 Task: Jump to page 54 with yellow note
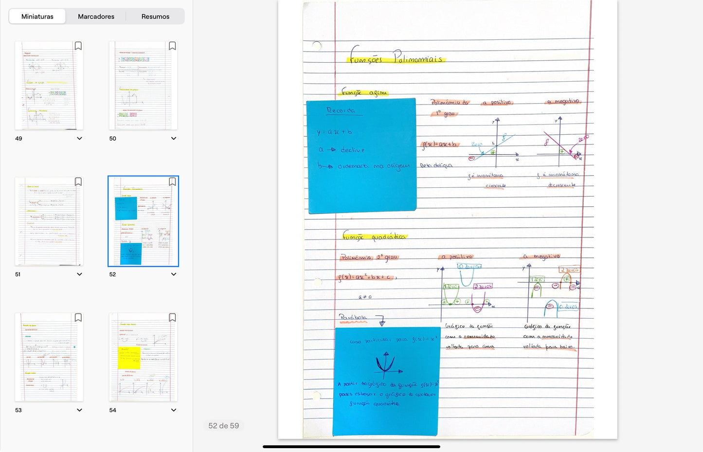143,357
